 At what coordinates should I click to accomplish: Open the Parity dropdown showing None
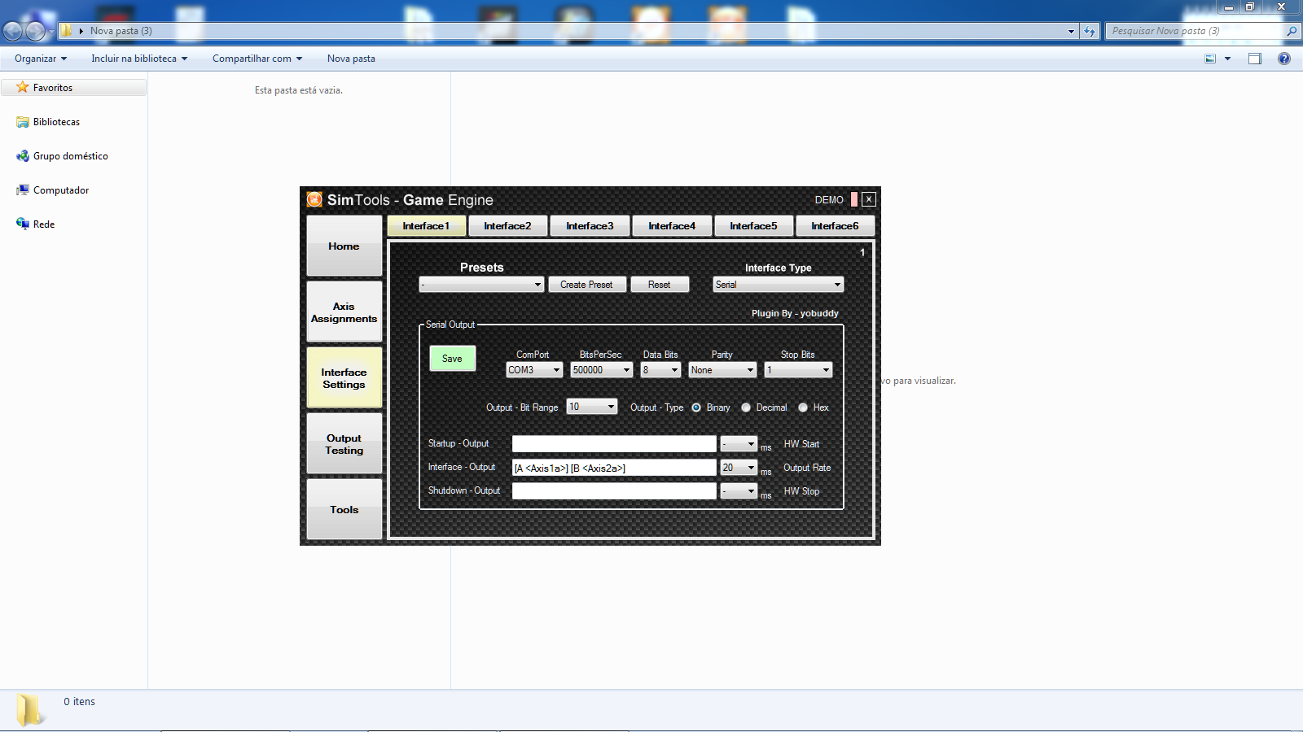click(x=722, y=370)
